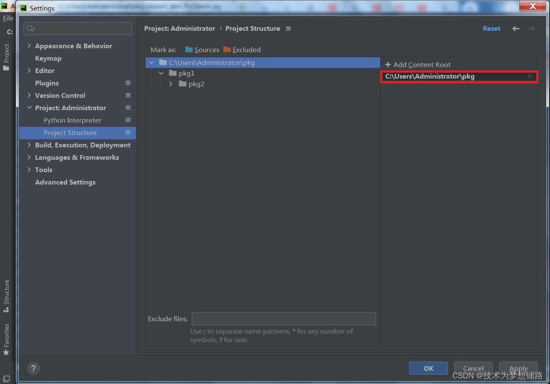The image size is (550, 384).
Task: Open the File menu in PyCharm
Action: pos(8,18)
